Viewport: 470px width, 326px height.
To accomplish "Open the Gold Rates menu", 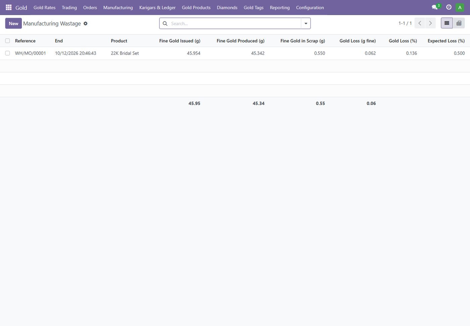I will (45, 7).
